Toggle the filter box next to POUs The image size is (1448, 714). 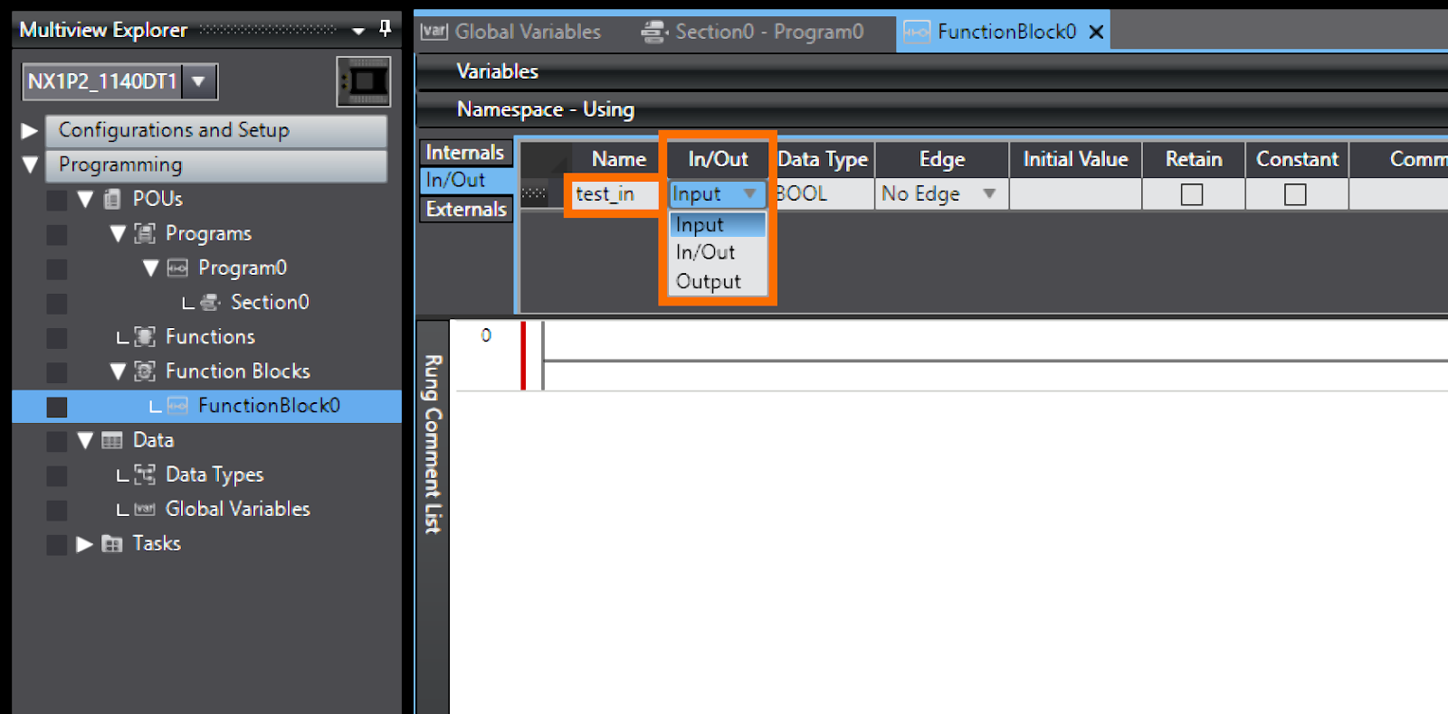pos(57,200)
